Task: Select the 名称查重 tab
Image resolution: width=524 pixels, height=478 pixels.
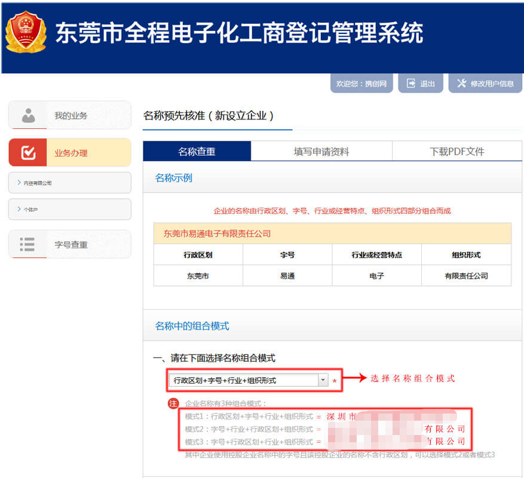Action: (195, 151)
